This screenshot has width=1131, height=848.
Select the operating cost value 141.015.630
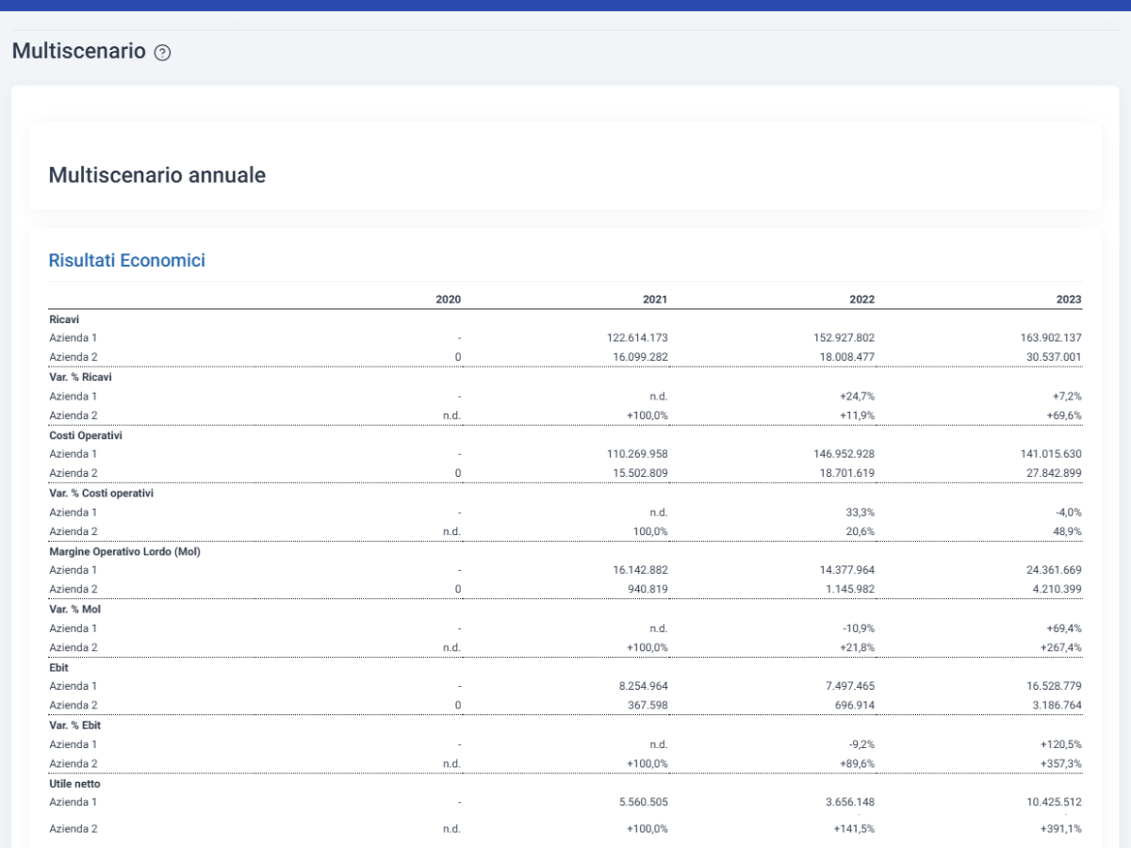click(1051, 453)
